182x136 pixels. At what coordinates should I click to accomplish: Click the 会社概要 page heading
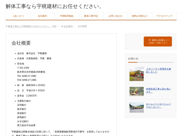coord(21,43)
